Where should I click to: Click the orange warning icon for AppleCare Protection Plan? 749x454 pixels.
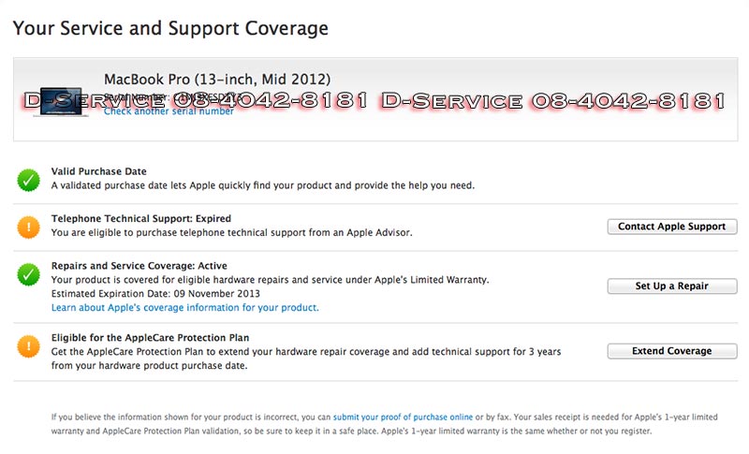(x=29, y=348)
